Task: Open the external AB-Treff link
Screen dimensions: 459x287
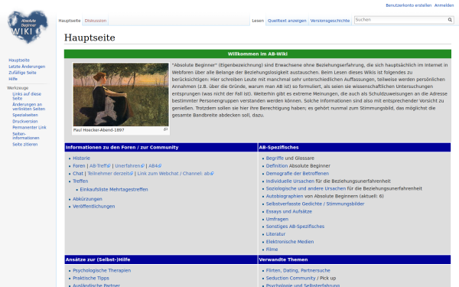Action: (99, 166)
